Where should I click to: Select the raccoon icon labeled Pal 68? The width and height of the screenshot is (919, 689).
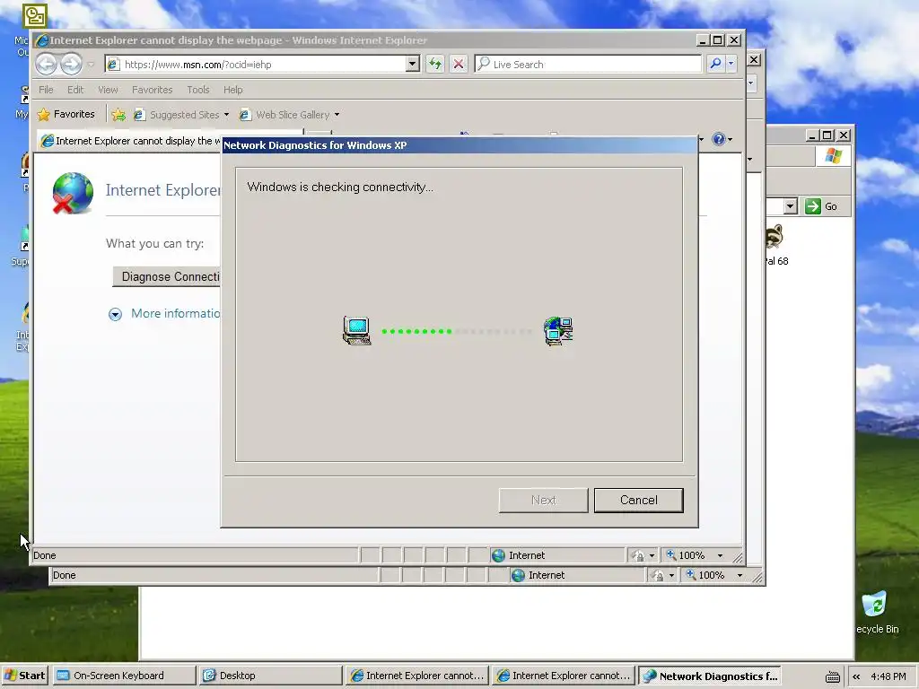point(775,237)
